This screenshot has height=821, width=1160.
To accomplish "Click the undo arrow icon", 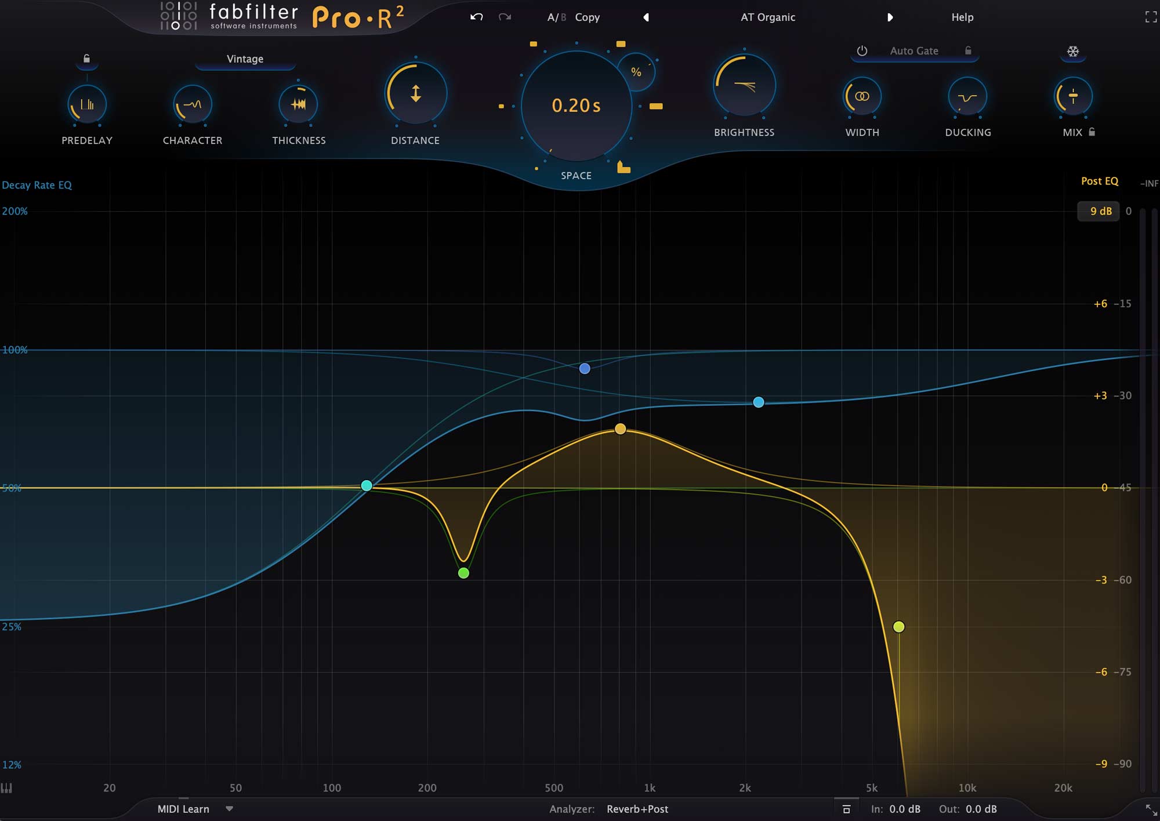I will pos(476,17).
